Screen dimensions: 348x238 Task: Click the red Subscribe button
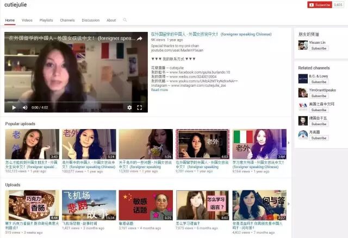(320, 5)
